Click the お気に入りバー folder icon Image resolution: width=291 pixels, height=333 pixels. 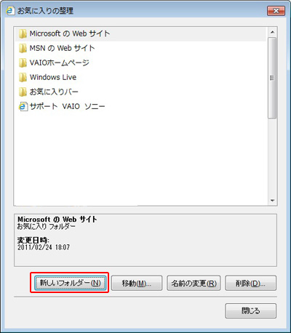[23, 92]
